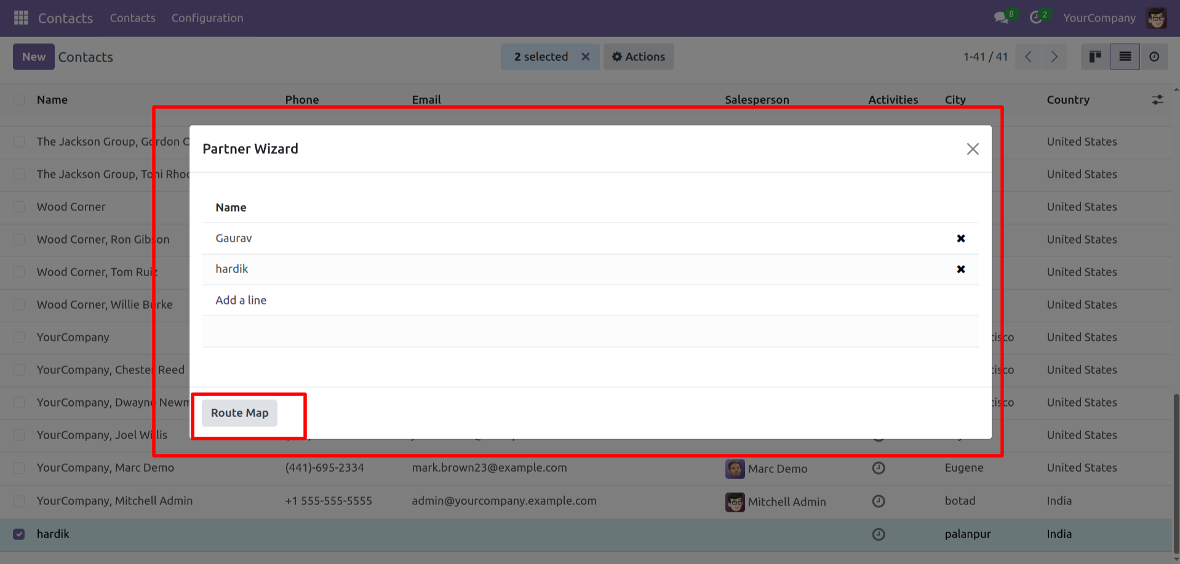Viewport: 1180px width, 564px height.
Task: Check Wood Corner, Tom Ruiz checkbox
Action: (x=19, y=272)
